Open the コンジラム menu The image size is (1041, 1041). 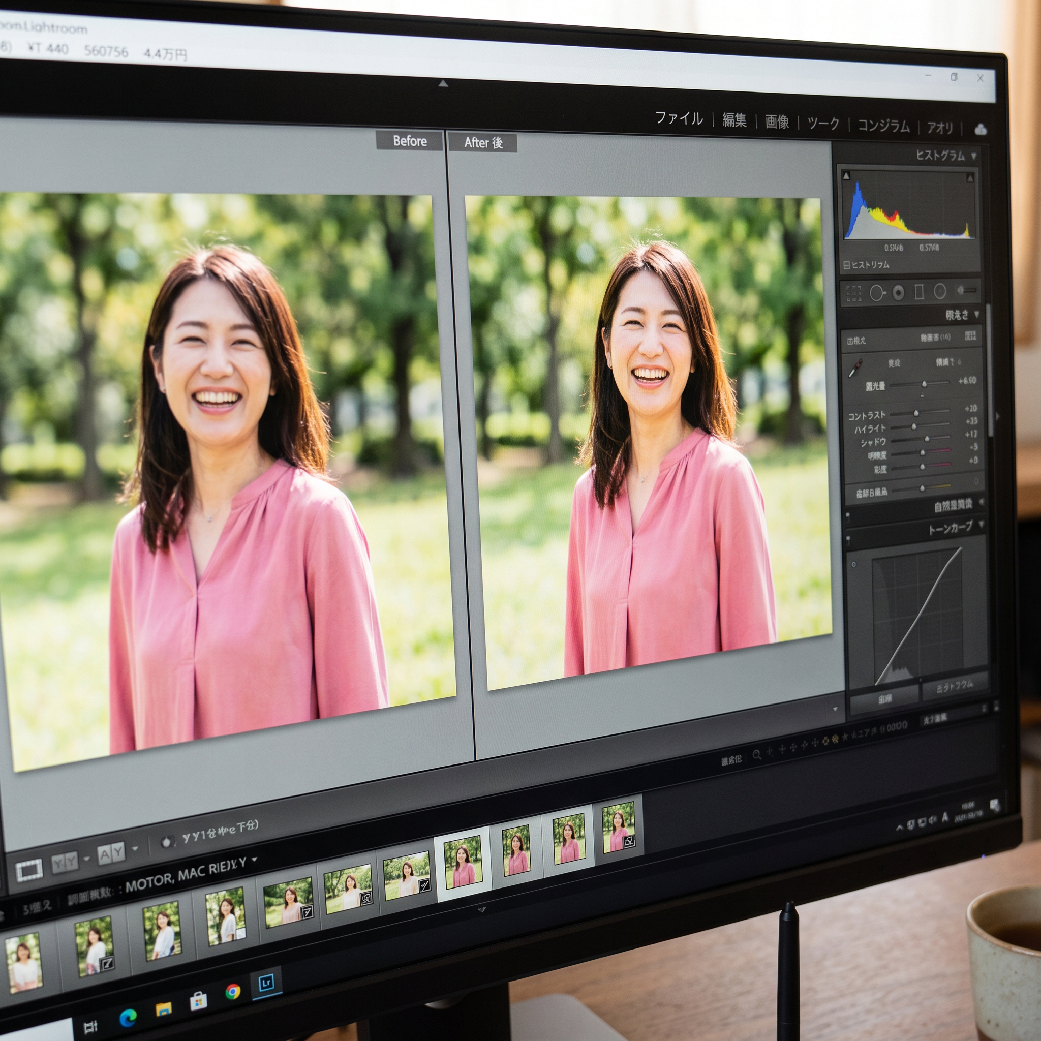[x=883, y=126]
